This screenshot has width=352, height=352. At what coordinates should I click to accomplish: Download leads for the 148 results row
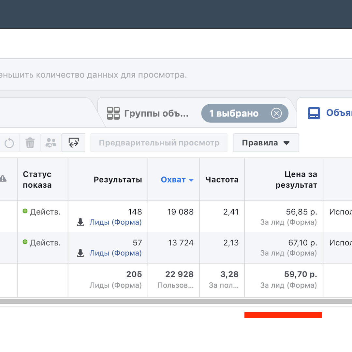81,222
